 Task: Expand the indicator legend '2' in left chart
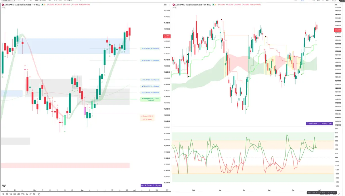coord(4,8)
